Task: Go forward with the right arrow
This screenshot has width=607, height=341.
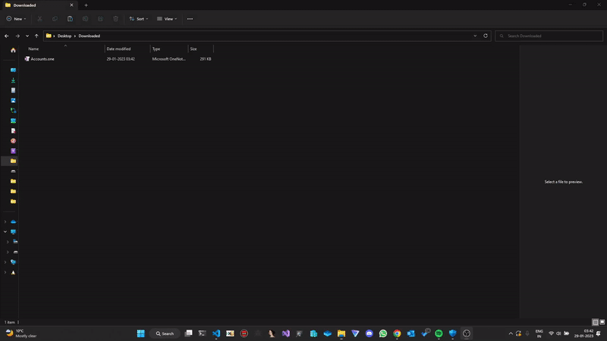Action: [x=17, y=36]
